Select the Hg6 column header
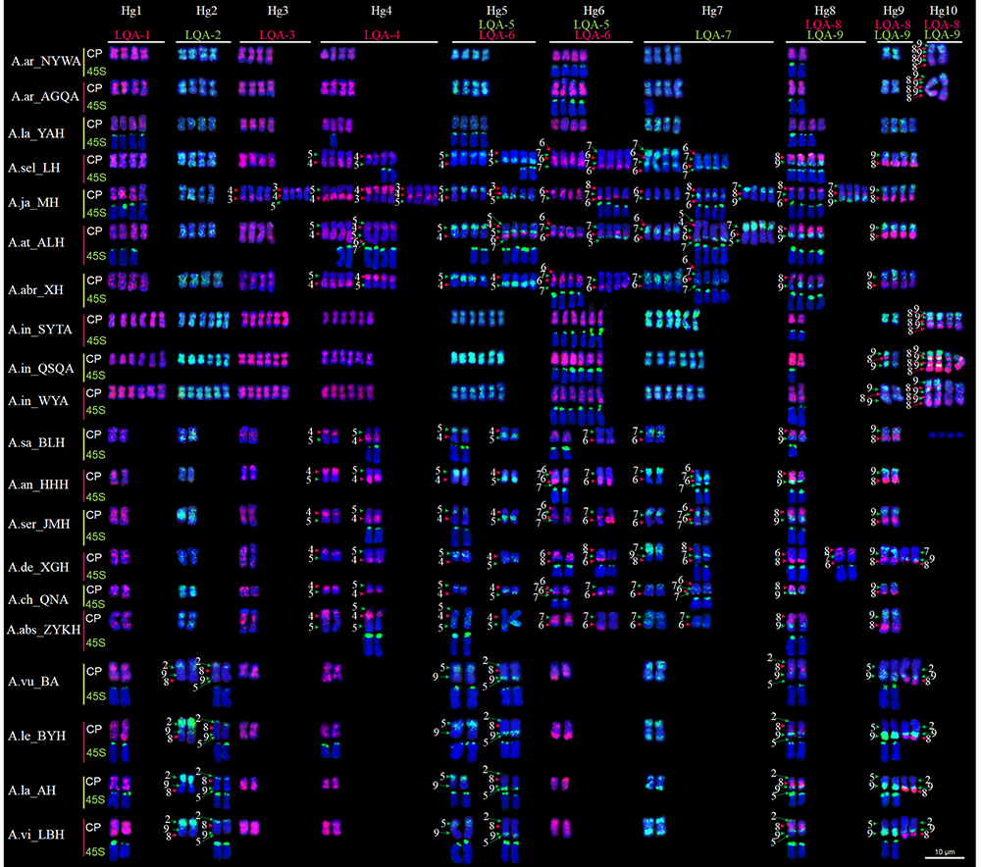This screenshot has height=867, width=981. coord(594,11)
